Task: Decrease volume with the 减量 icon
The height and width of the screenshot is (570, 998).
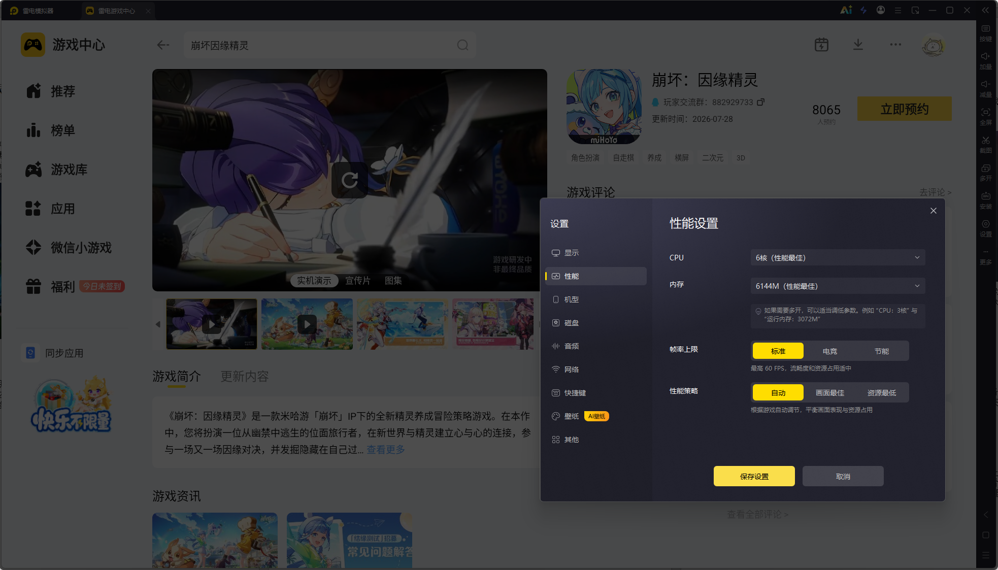Action: (x=986, y=88)
